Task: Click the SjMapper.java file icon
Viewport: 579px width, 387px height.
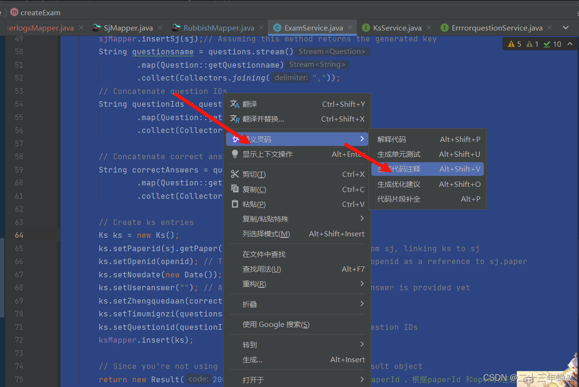Action: (x=97, y=28)
